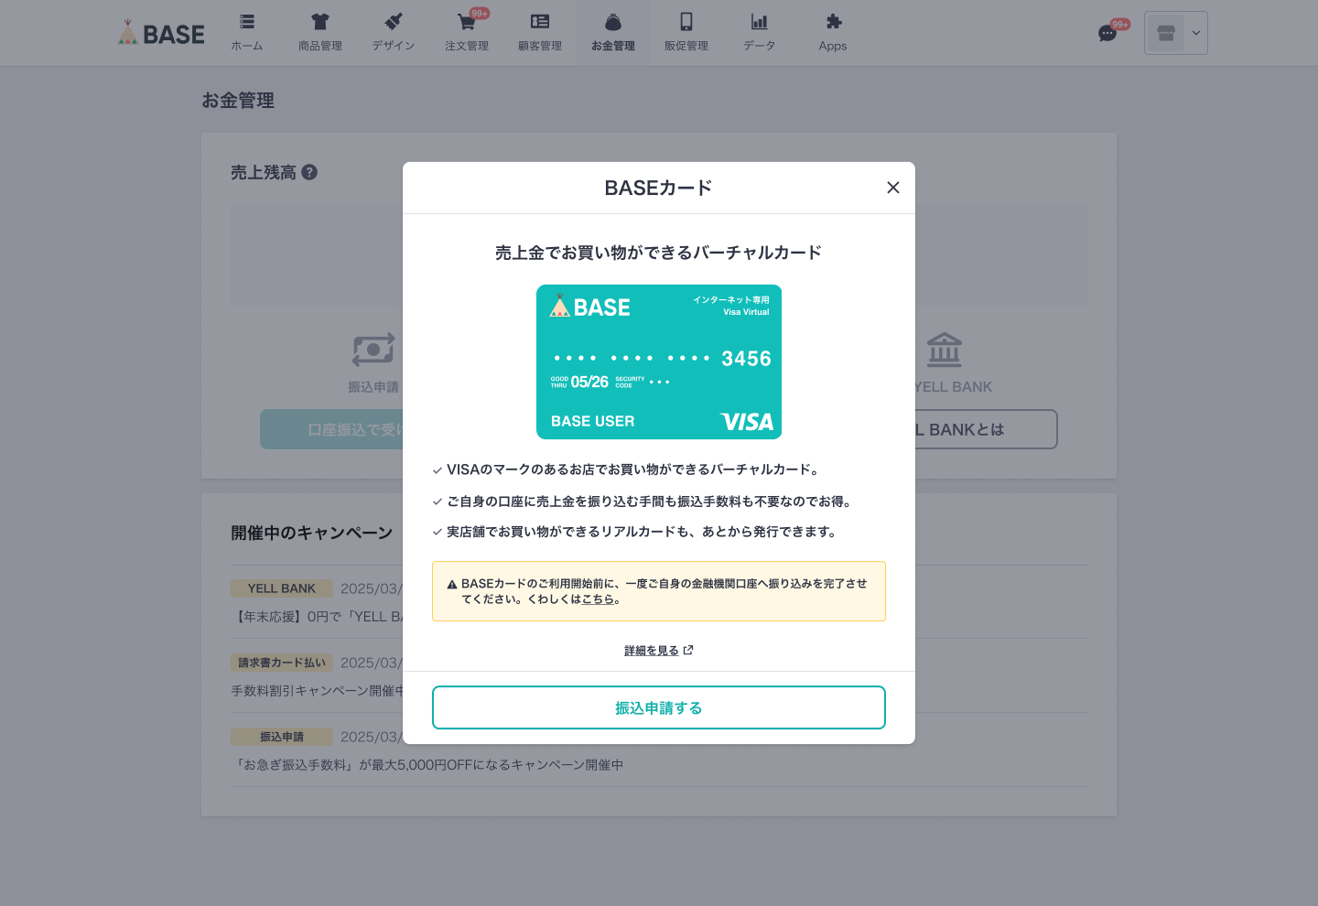This screenshot has height=906, width=1318.
Task: Click the 開催中のキャンペーン heading
Action: (312, 533)
